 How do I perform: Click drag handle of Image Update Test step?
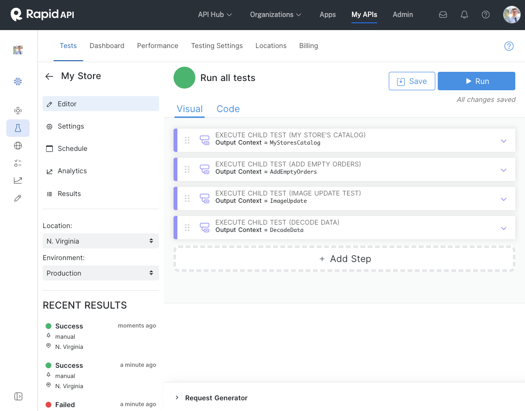click(x=187, y=198)
